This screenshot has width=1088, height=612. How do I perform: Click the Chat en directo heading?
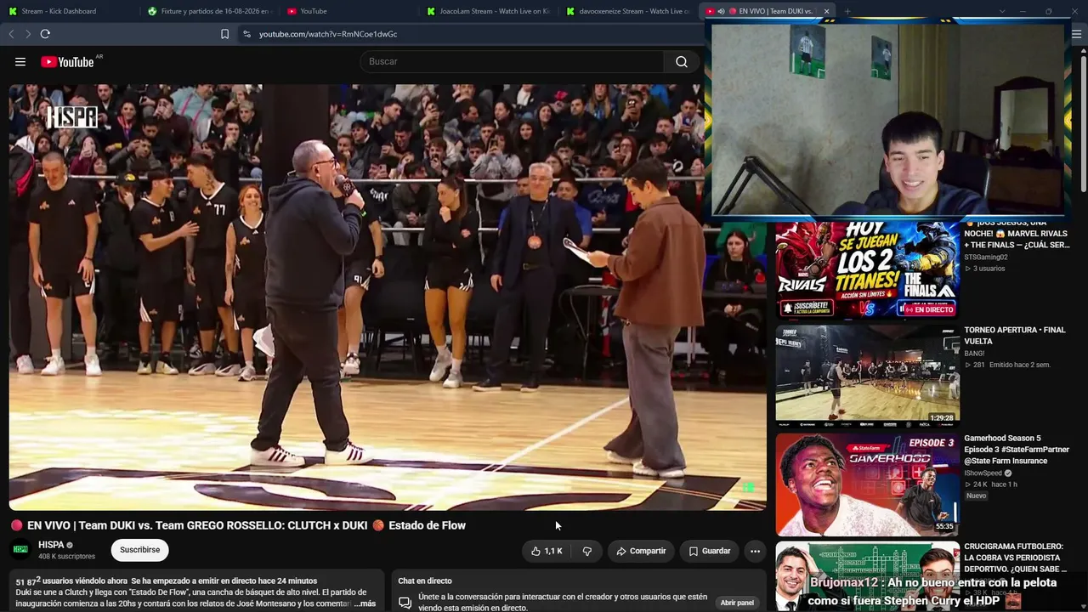pyautogui.click(x=425, y=581)
